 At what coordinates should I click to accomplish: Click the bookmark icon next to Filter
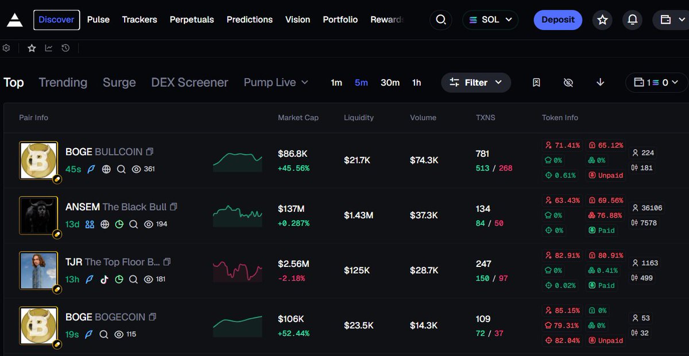point(536,83)
